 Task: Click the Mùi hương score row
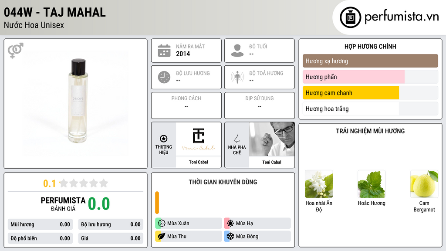[41, 224]
